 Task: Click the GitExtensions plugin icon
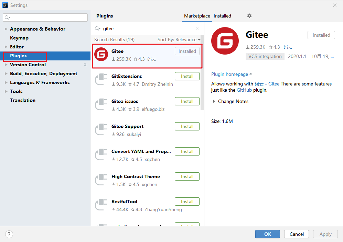101,79
